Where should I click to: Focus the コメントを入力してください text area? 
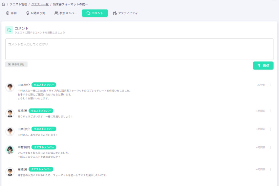point(139,49)
